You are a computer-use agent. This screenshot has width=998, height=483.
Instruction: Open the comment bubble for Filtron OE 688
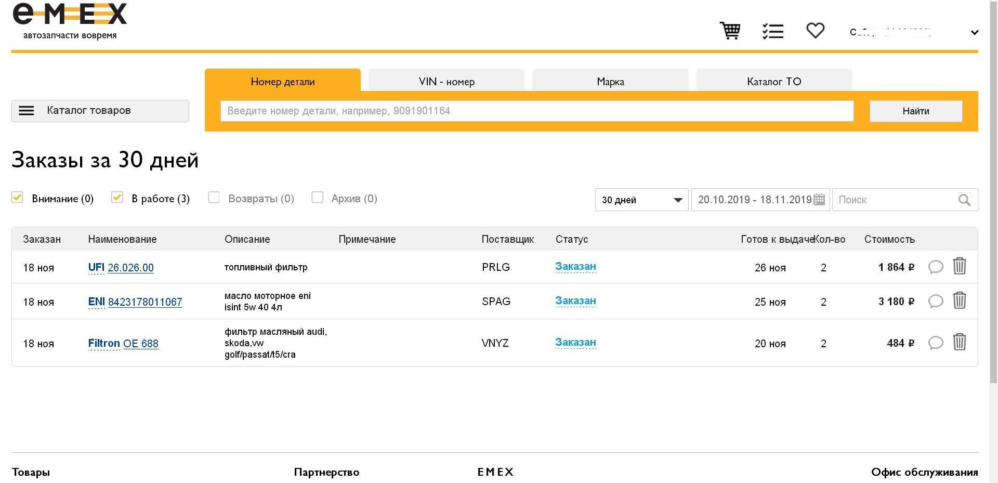(936, 343)
